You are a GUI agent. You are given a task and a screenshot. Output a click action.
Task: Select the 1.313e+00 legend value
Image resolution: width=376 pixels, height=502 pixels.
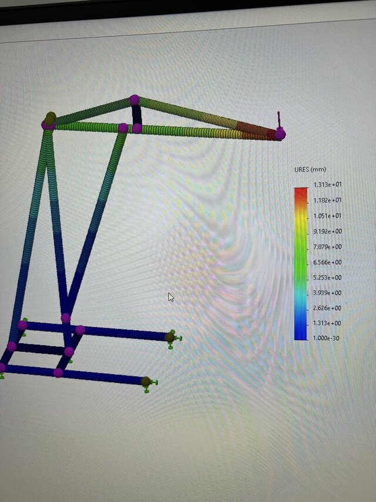pos(327,323)
